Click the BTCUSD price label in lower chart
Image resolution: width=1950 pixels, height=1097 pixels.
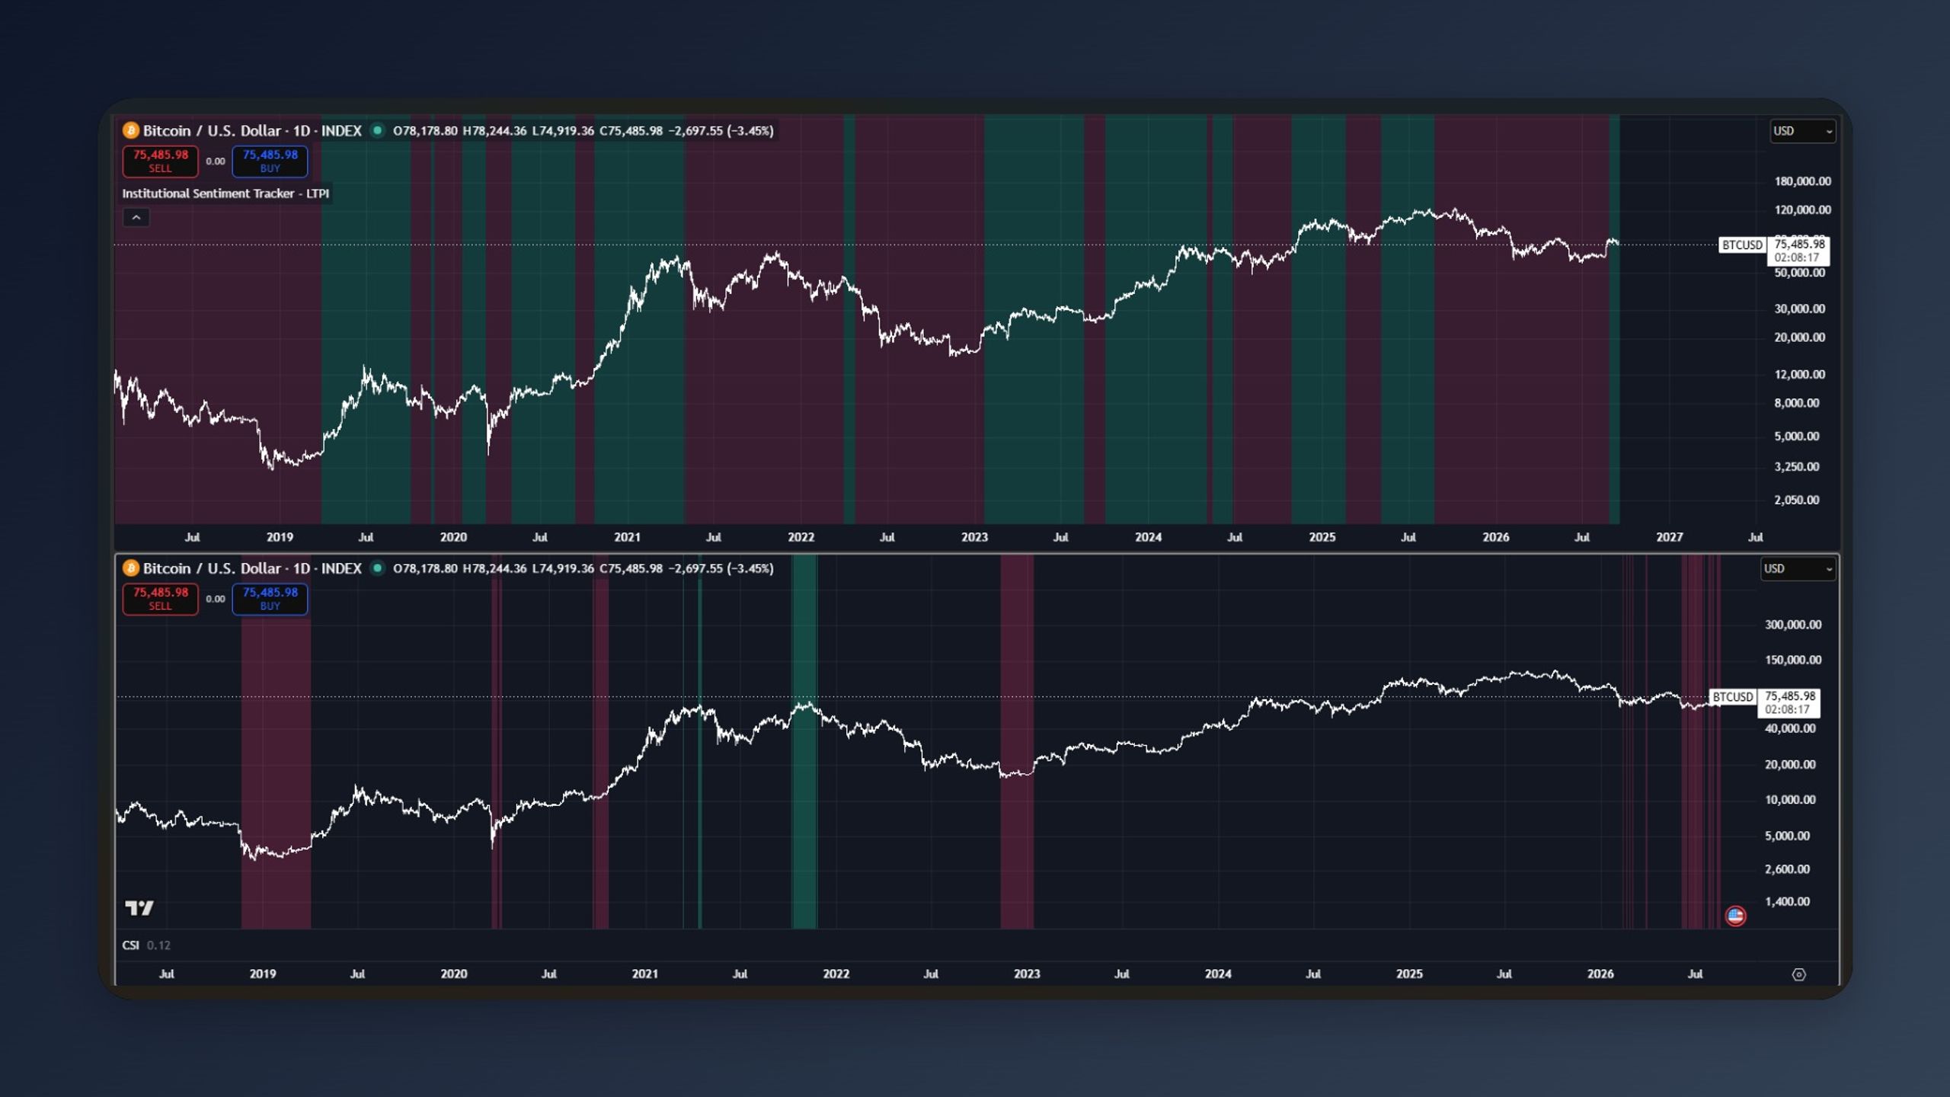[1733, 697]
